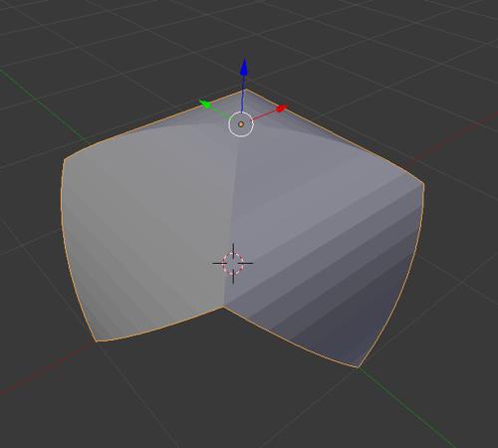The height and width of the screenshot is (448, 498).
Task: Click the orange object origin dot
Action: [241, 124]
